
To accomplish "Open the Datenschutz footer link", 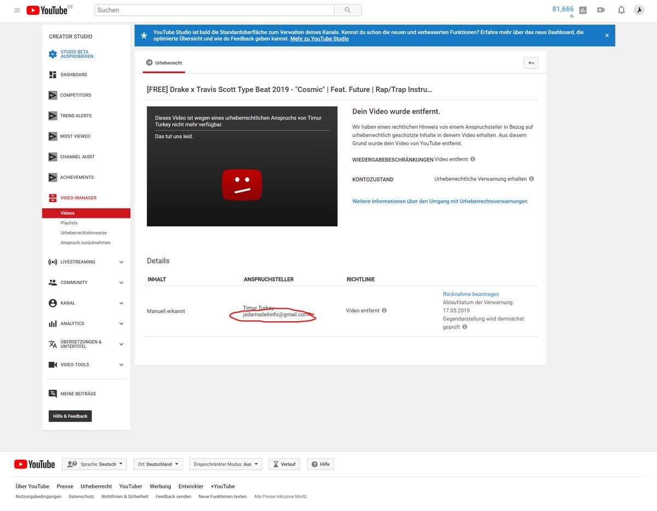I will [x=82, y=497].
